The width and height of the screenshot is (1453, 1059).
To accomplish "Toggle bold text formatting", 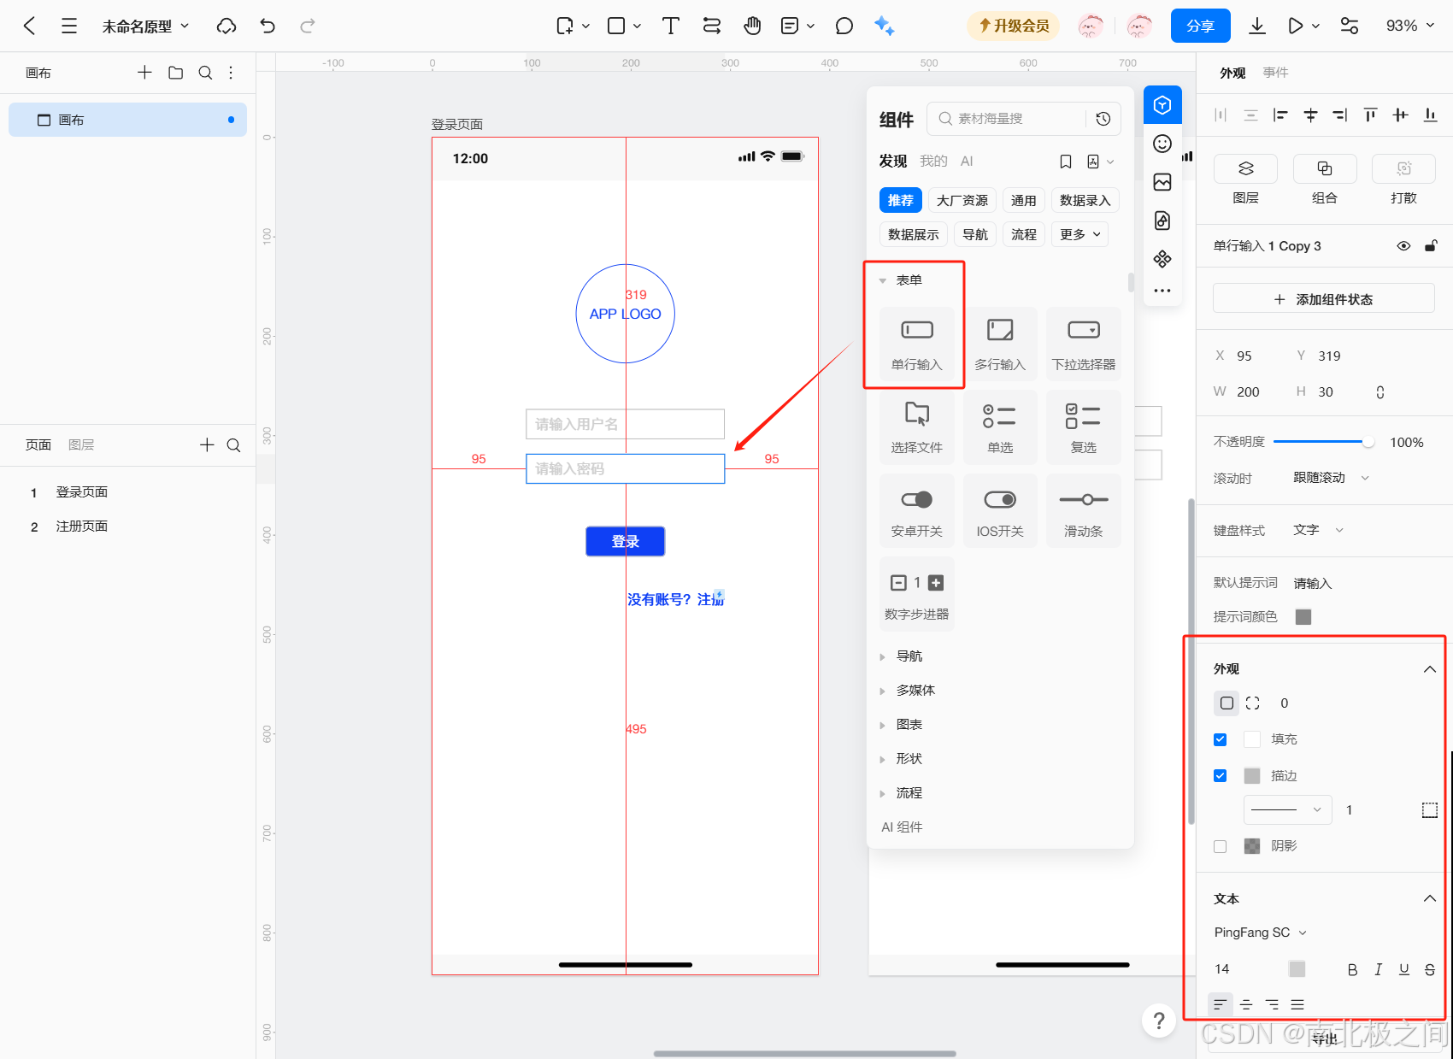I will pos(1352,969).
